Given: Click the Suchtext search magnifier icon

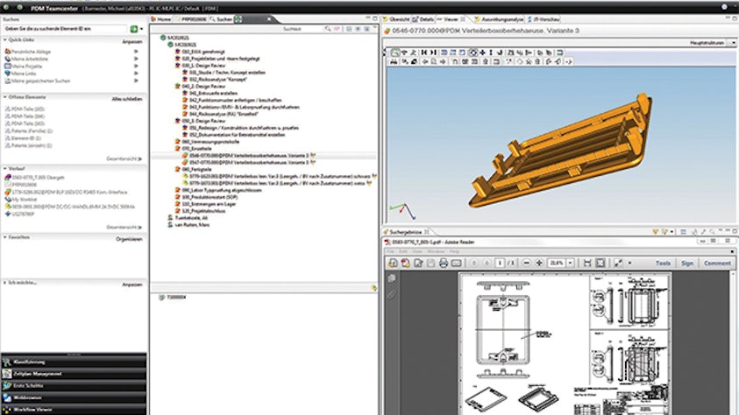Looking at the screenshot, I should click(328, 29).
